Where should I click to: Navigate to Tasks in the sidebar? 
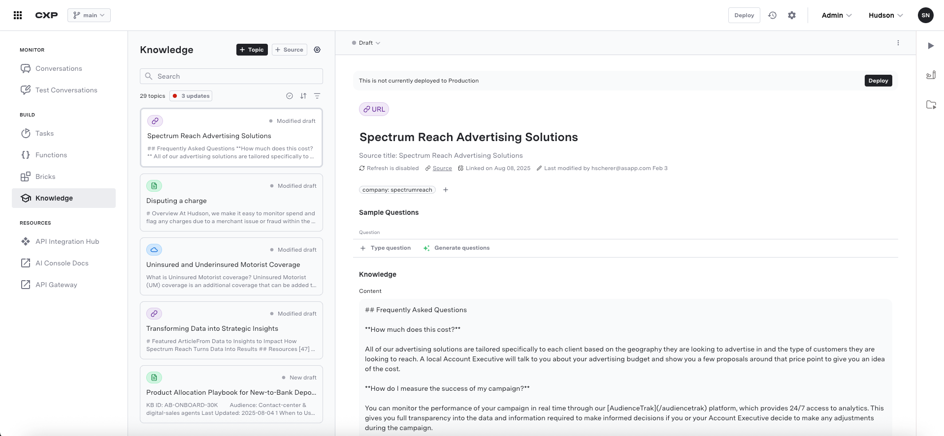(x=64, y=133)
